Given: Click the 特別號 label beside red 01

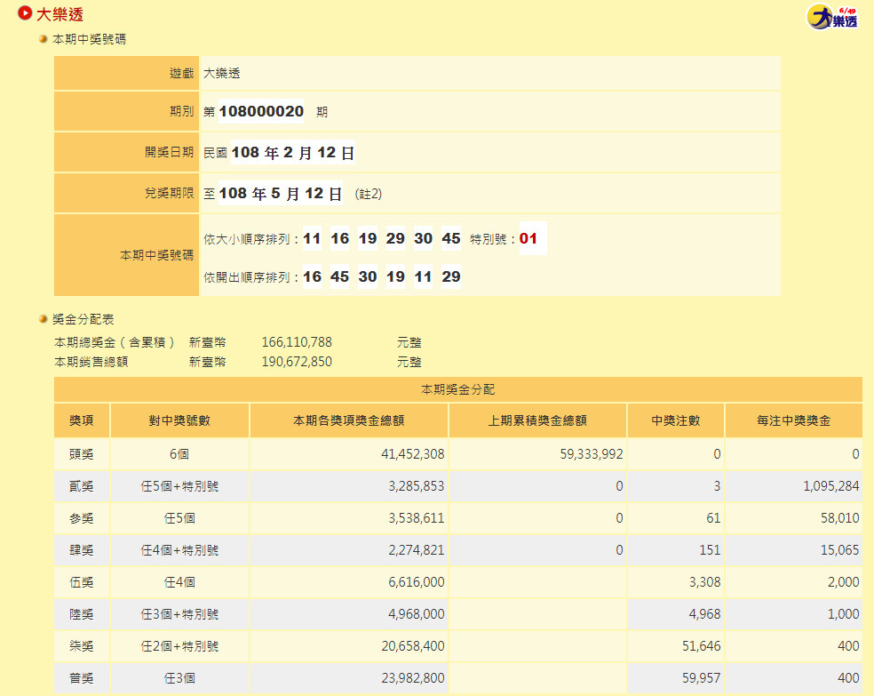Looking at the screenshot, I should pyautogui.click(x=494, y=239).
